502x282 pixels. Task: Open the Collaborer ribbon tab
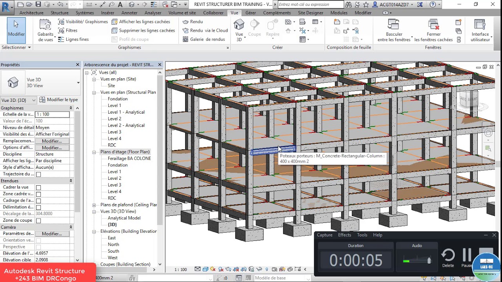click(213, 13)
